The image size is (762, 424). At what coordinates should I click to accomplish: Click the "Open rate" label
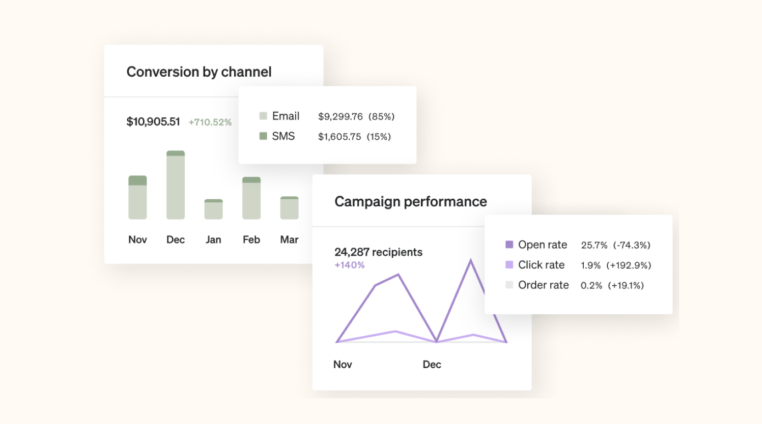(543, 245)
